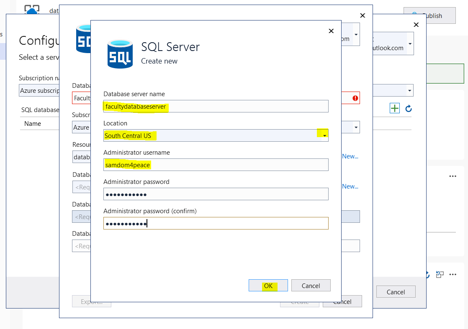
Task: Open upper ellipsis menu in background panel
Action: [453, 176]
